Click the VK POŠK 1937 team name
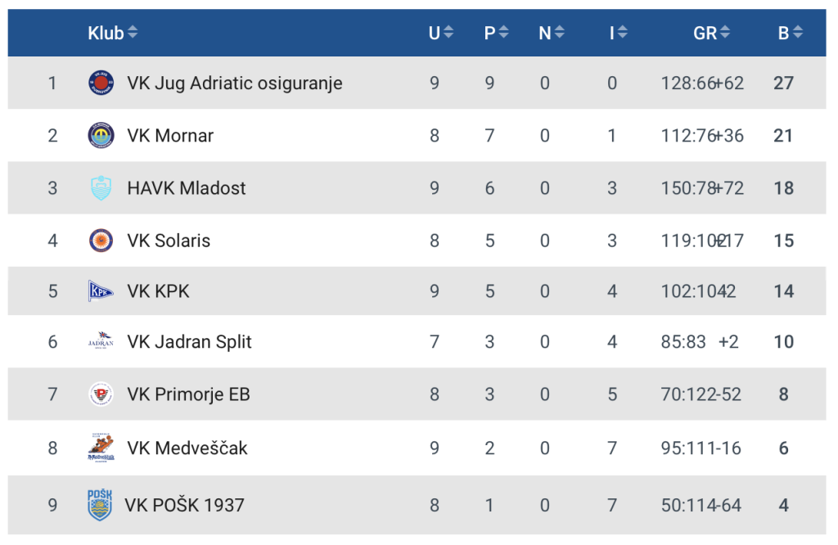Viewport: 838px width, 545px height. [x=184, y=505]
